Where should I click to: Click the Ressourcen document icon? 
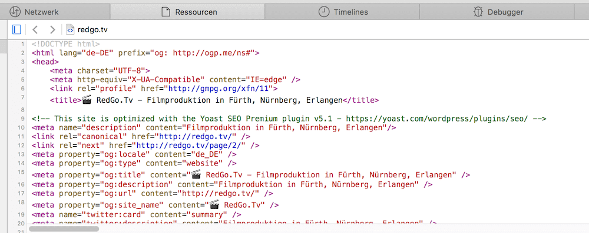166,12
